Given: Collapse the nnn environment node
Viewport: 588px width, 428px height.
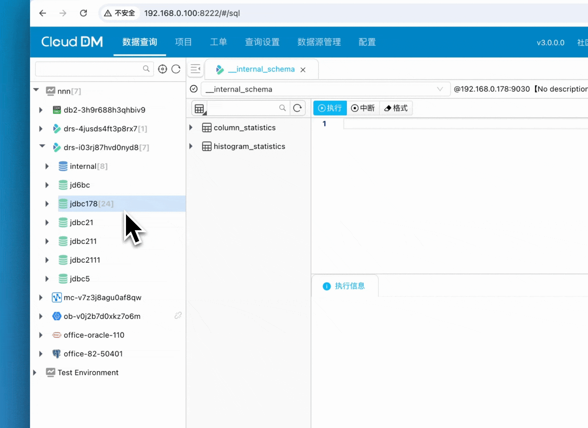Looking at the screenshot, I should click(x=36, y=90).
